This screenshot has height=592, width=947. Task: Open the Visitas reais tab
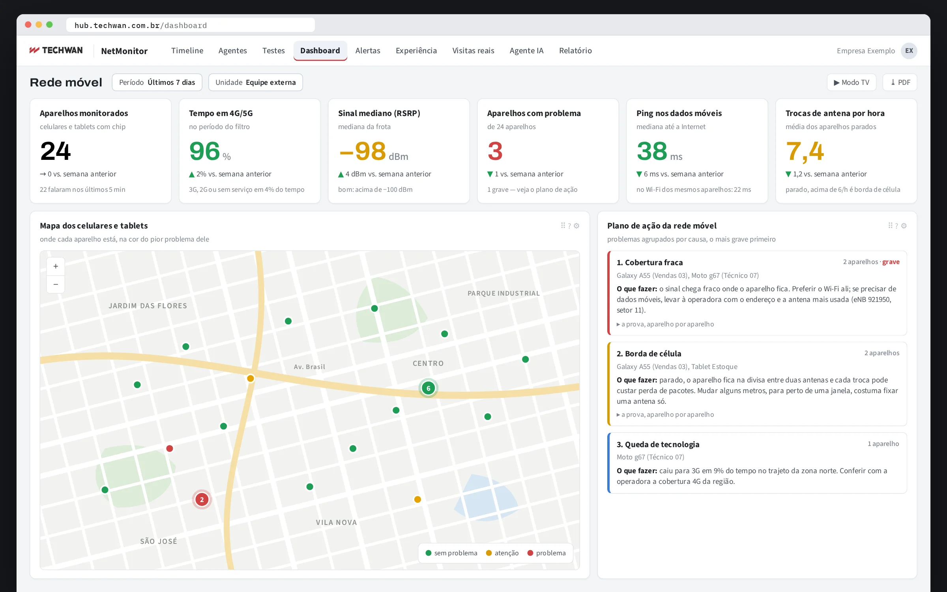pos(473,51)
